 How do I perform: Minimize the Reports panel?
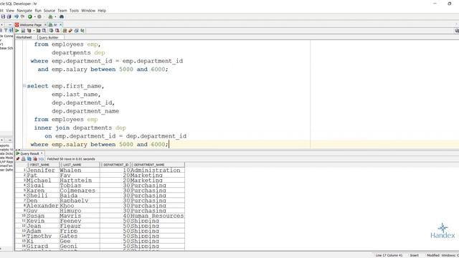pos(10,140)
